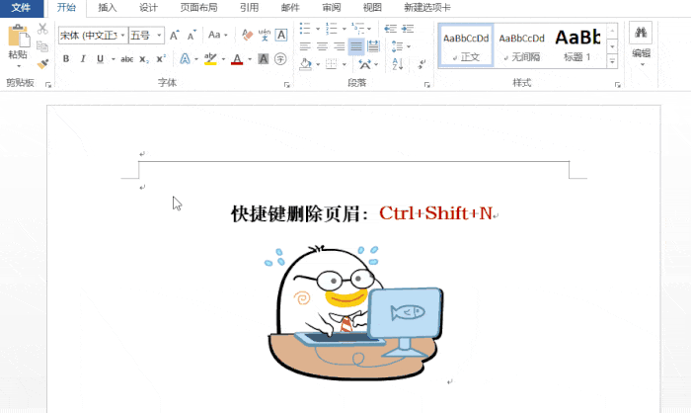Switch to the 页面布局 Page Layout tab

pyautogui.click(x=198, y=8)
